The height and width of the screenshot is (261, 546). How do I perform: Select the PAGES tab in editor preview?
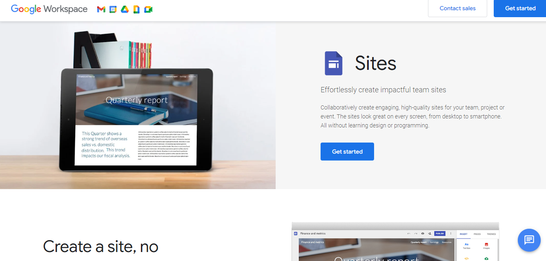tap(477, 234)
